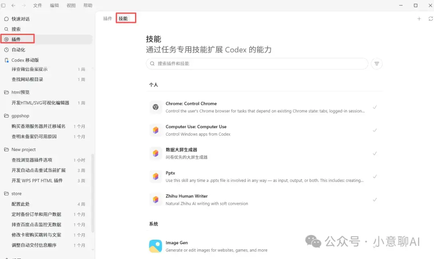Click the refresh icon at top right

[x=431, y=18]
